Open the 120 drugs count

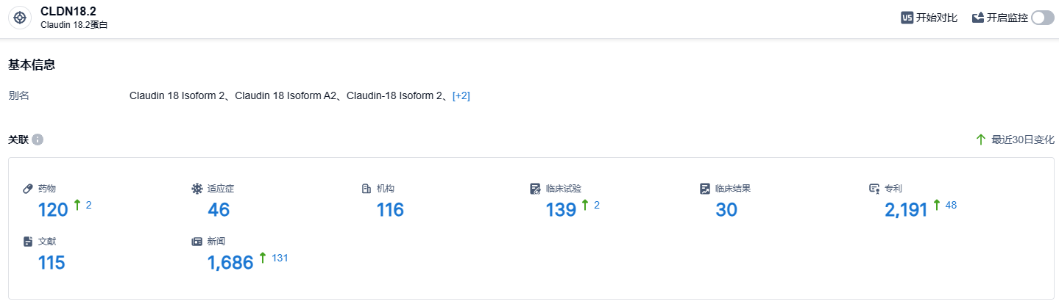coord(53,210)
